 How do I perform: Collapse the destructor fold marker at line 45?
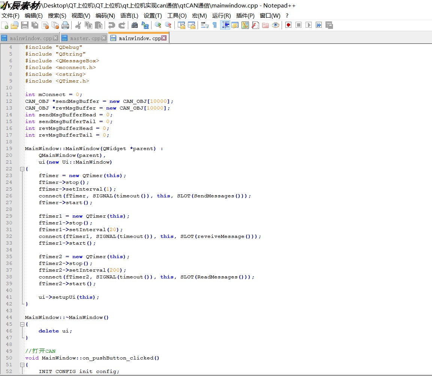coord(22,325)
